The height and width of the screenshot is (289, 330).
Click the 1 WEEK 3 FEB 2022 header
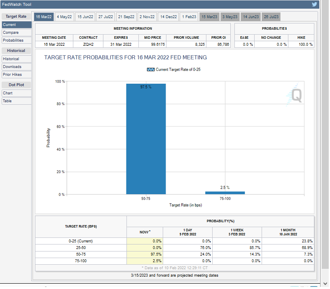pyautogui.click(x=237, y=232)
